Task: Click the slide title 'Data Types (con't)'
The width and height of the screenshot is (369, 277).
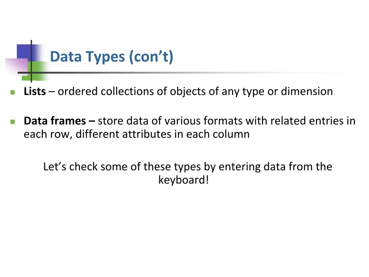Action: 112,57
